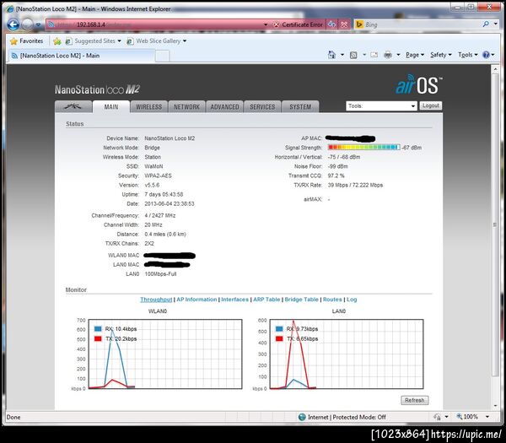The image size is (506, 443).
Task: Click the Add to Favorites bar icon
Action: (x=57, y=41)
